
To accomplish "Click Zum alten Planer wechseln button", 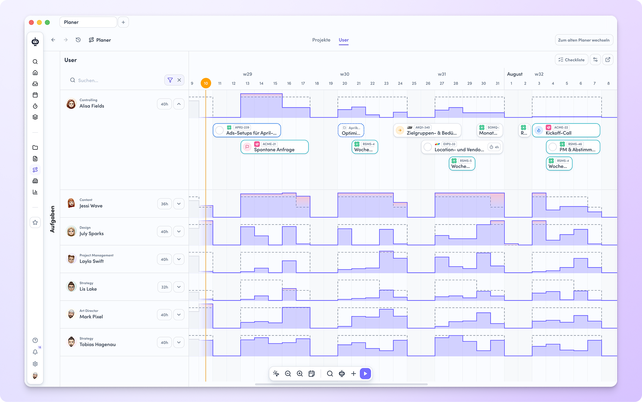I will [x=584, y=40].
